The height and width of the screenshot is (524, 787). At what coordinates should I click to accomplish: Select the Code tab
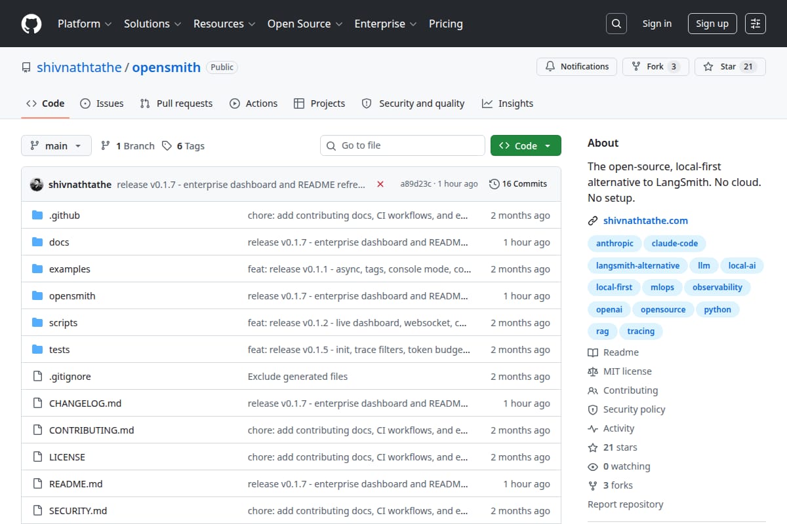click(45, 103)
